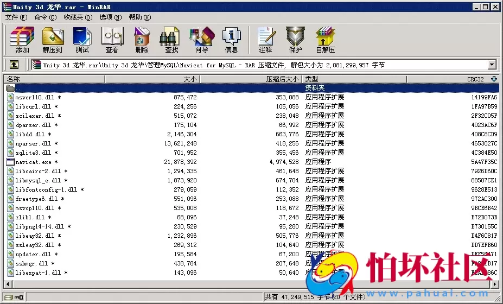Screen dimensions: 503x304
Task: Open the Help (帮助) menu
Action: (140, 17)
